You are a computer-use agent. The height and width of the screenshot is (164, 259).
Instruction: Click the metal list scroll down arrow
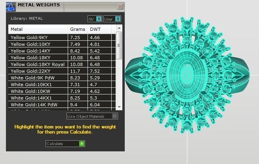[x=119, y=107]
